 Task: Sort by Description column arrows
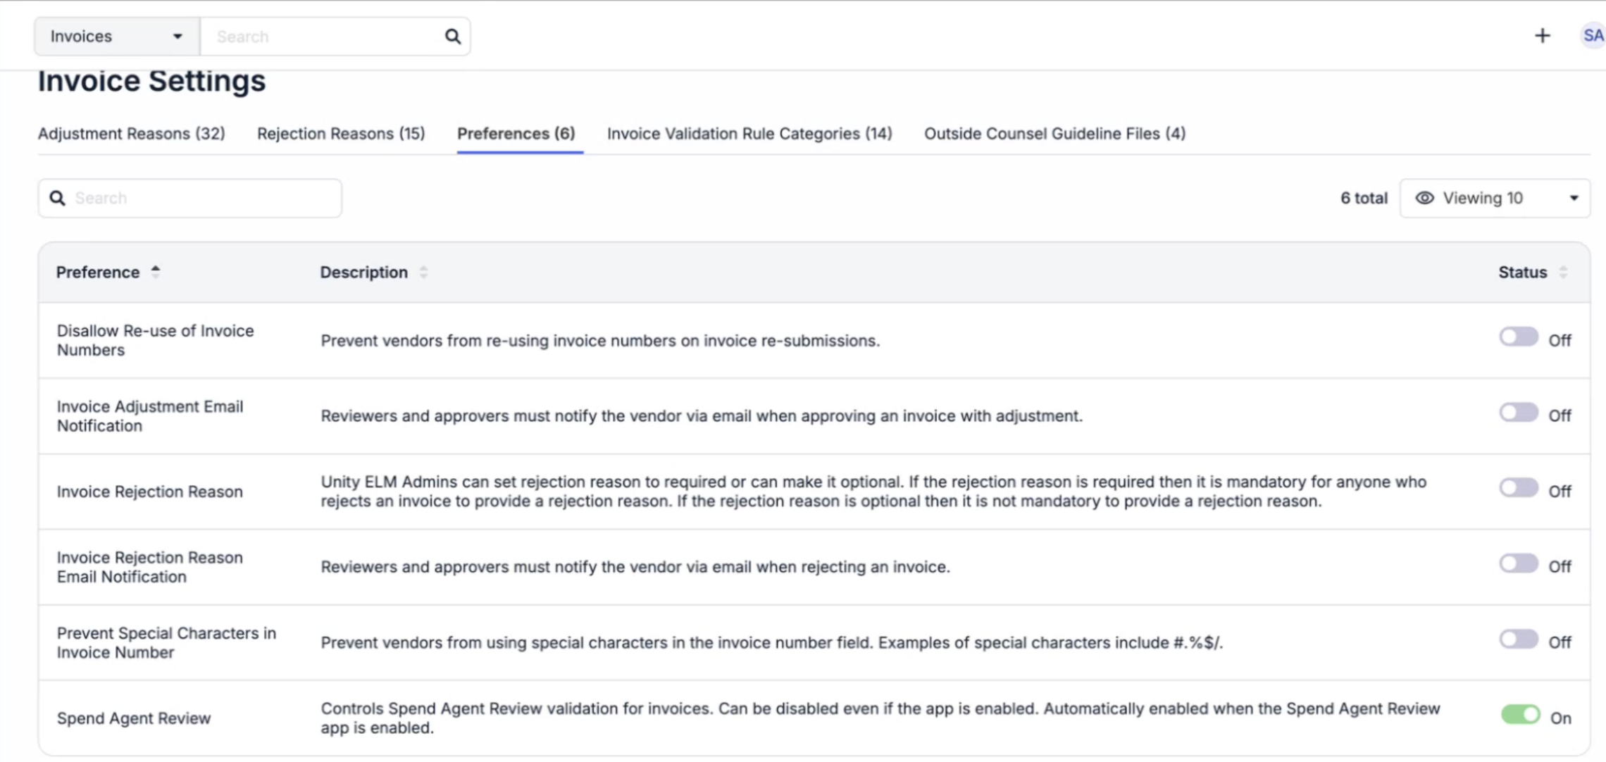[x=423, y=273]
